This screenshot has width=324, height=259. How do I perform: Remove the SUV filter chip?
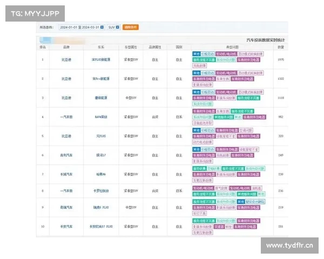(117, 28)
